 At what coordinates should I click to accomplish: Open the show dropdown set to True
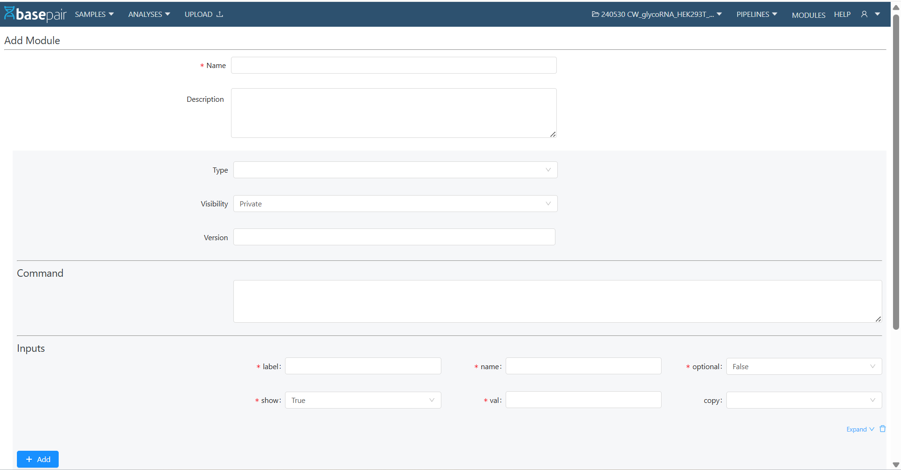tap(362, 400)
